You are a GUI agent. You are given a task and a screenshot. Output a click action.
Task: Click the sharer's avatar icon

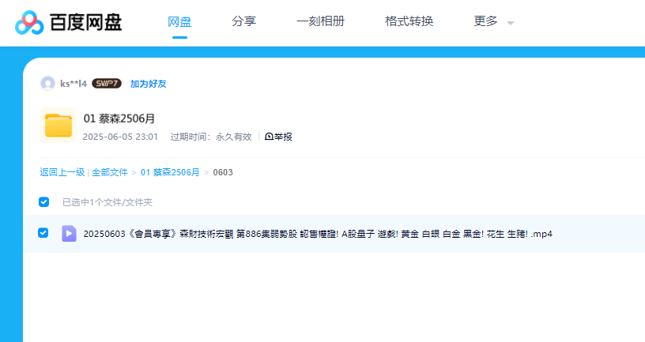[47, 84]
